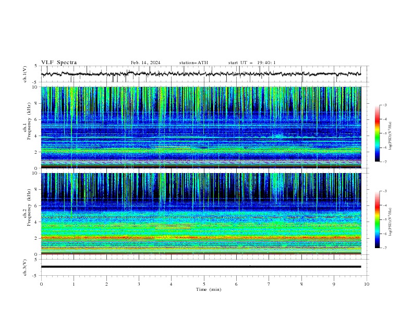Viewport: 413px width, 319px height.
Task: Click the "ch.3(V)" axis label
Action: point(25,267)
